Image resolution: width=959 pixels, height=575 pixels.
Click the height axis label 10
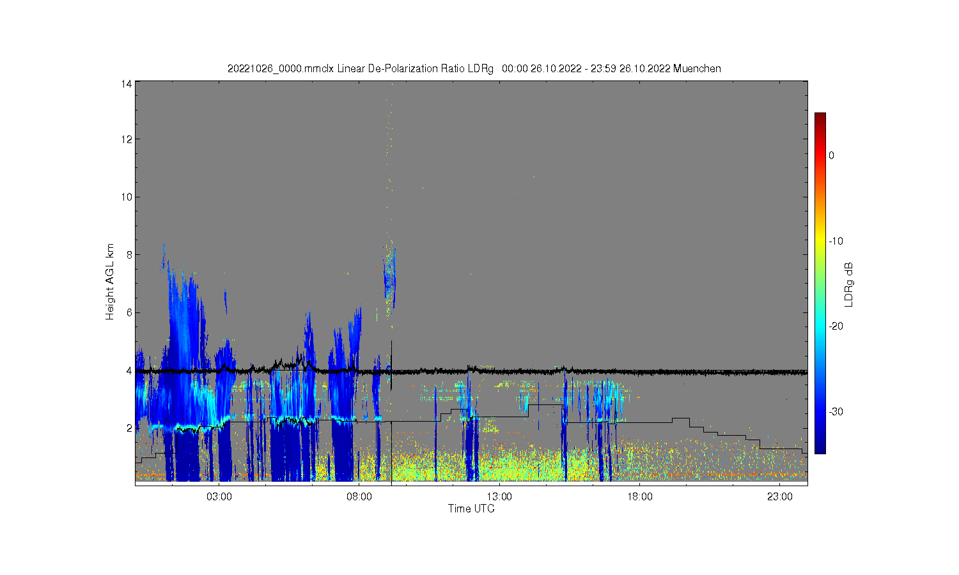point(127,197)
